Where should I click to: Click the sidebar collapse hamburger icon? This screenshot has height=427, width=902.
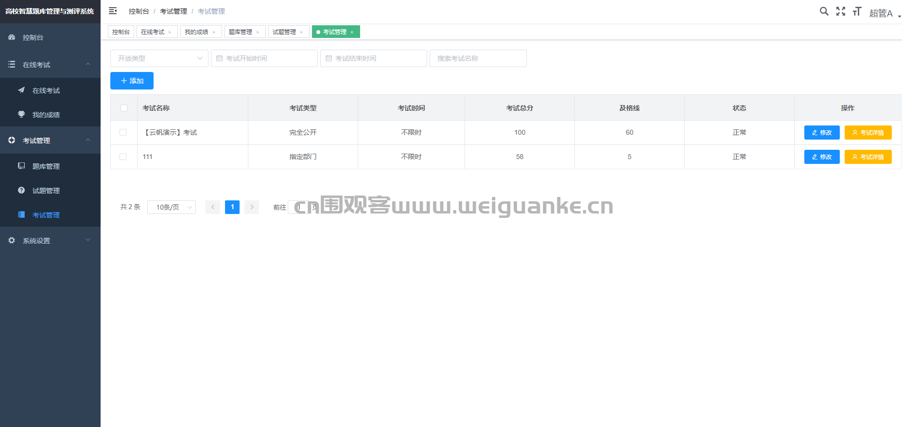(113, 11)
